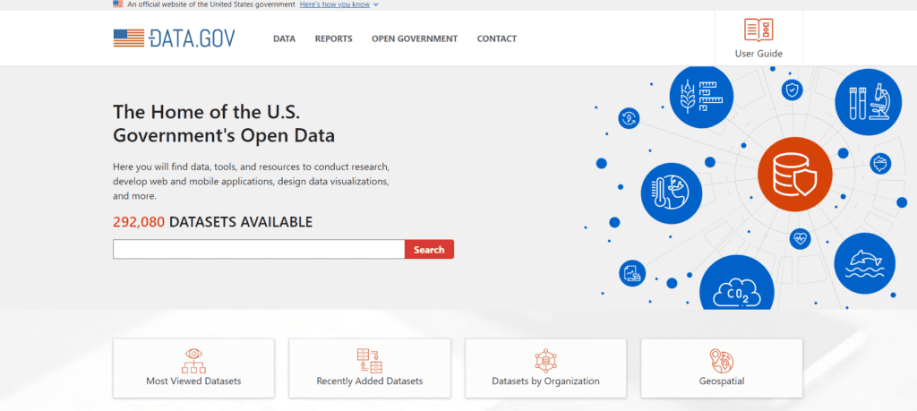This screenshot has height=411, width=917.
Task: Select the orange database shield icon
Action: click(795, 175)
